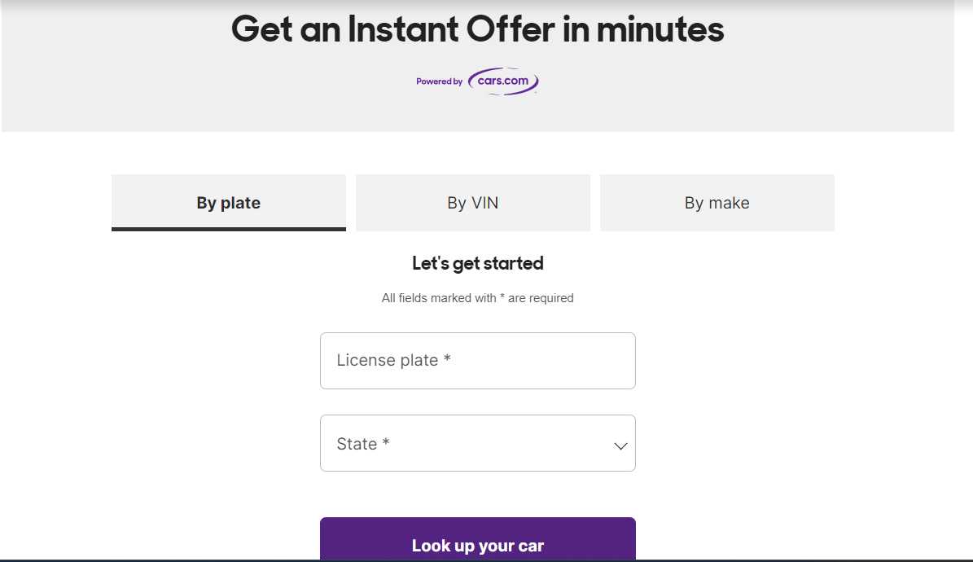Focus the License plate input field

coord(478,361)
